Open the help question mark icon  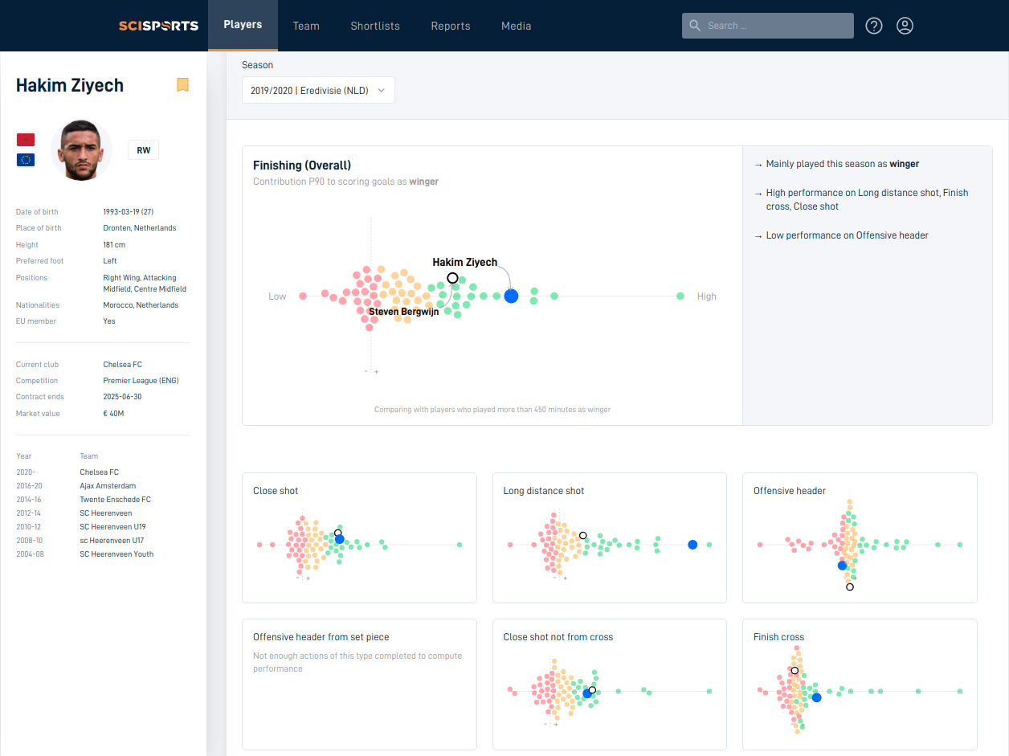tap(874, 26)
